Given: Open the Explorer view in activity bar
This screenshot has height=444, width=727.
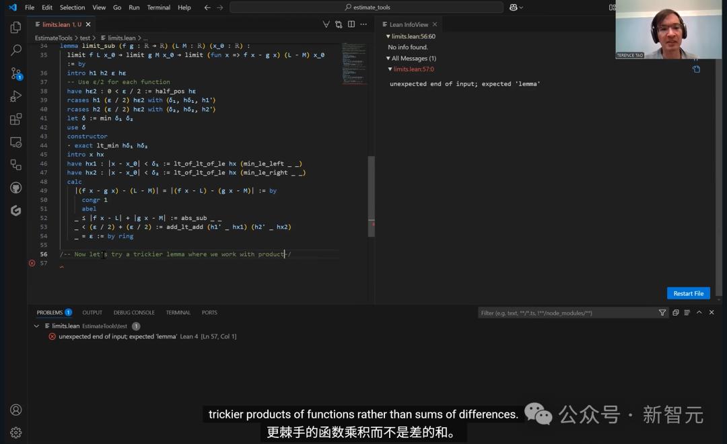Looking at the screenshot, I should [x=15, y=28].
